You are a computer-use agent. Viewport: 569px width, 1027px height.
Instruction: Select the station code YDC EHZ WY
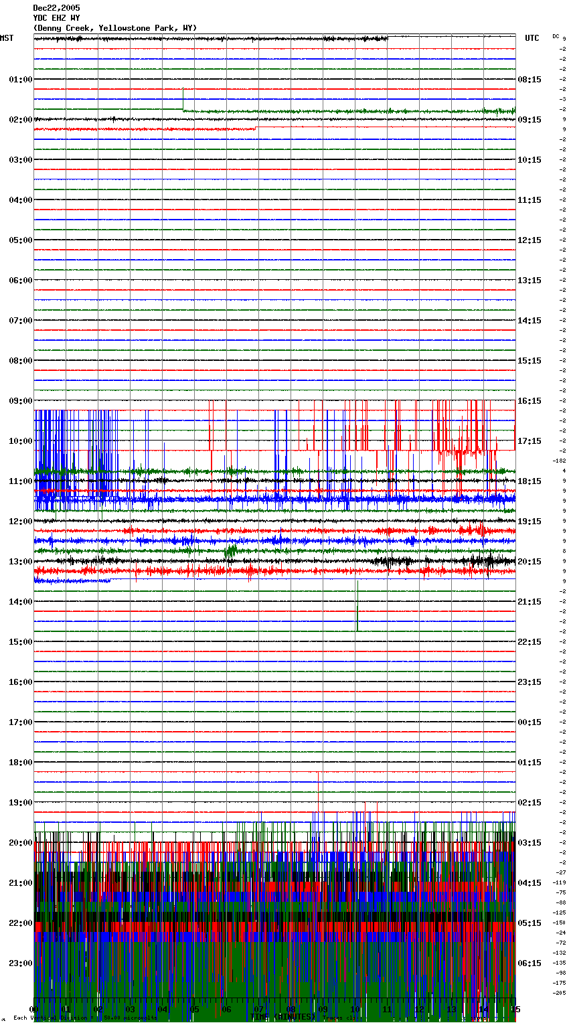coord(56,18)
